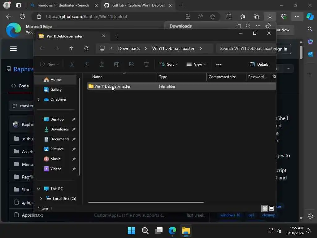This screenshot has height=238, width=317.
Task: Click the Share icon in Explorer toolbar
Action: [x=131, y=64]
